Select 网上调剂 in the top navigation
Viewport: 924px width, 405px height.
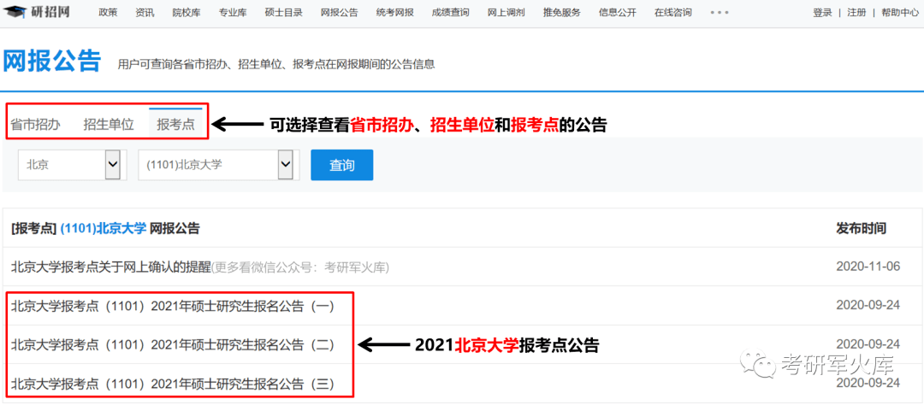coord(506,12)
